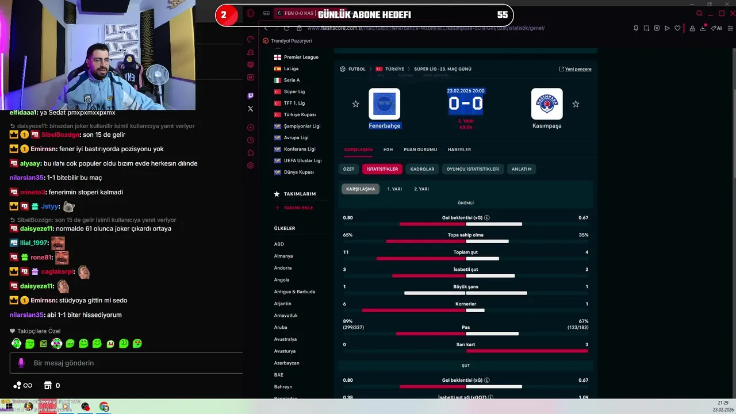Click the first green headphone emote
The height and width of the screenshot is (414, 736).
(x=17, y=343)
